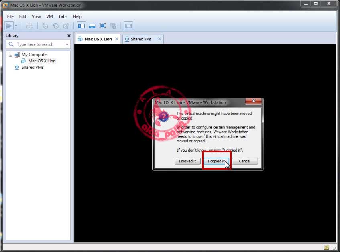
Task: Maximize the VMware Workstation window
Action: click(316, 4)
